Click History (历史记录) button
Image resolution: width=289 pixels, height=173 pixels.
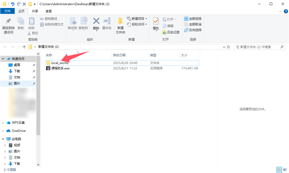click(171, 32)
